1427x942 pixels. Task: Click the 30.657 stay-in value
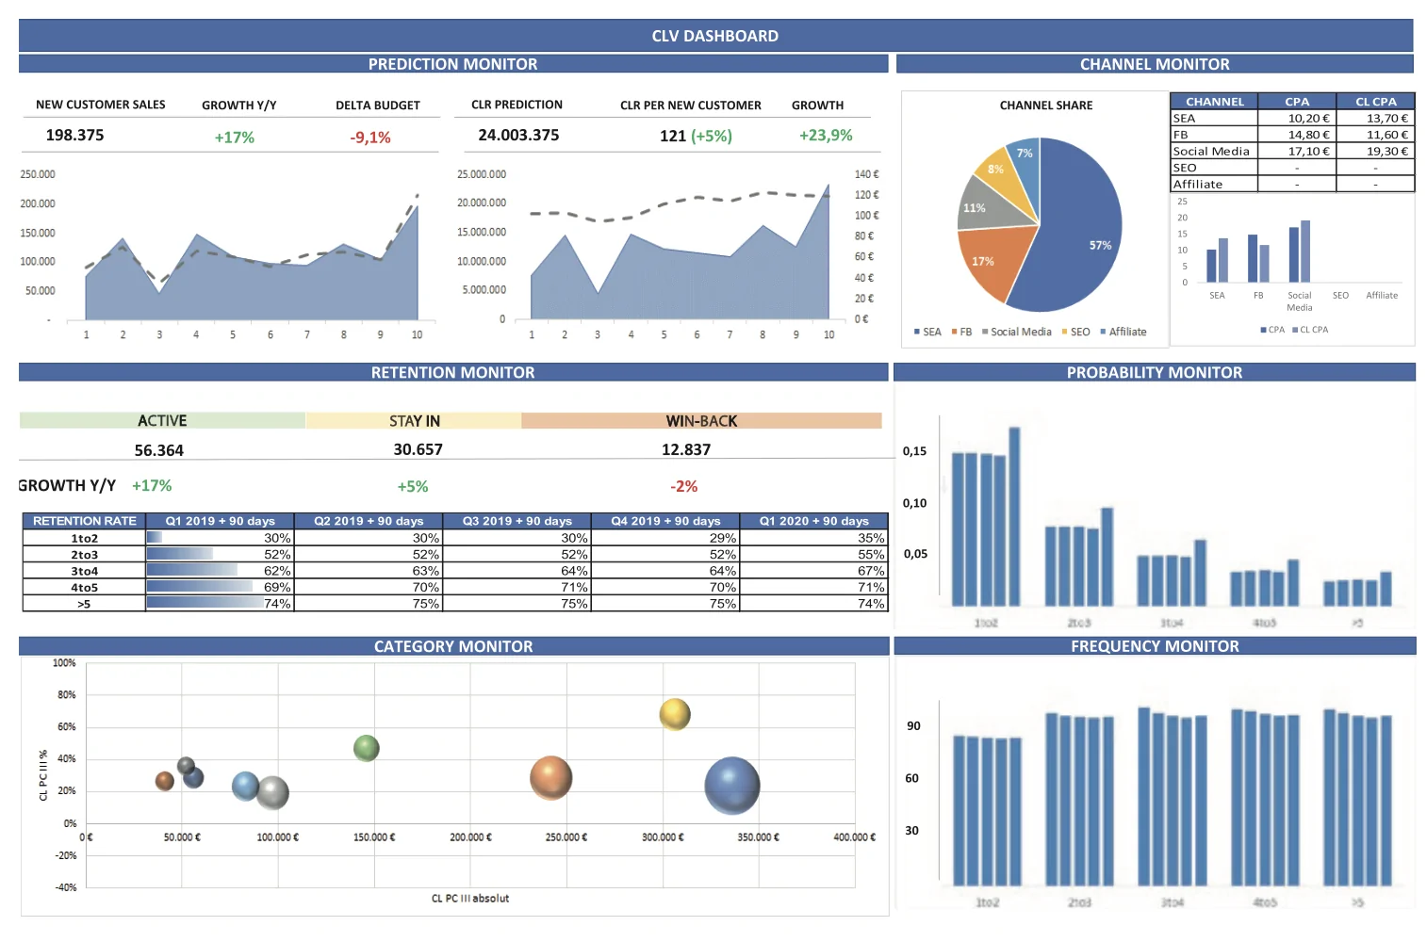tap(418, 449)
